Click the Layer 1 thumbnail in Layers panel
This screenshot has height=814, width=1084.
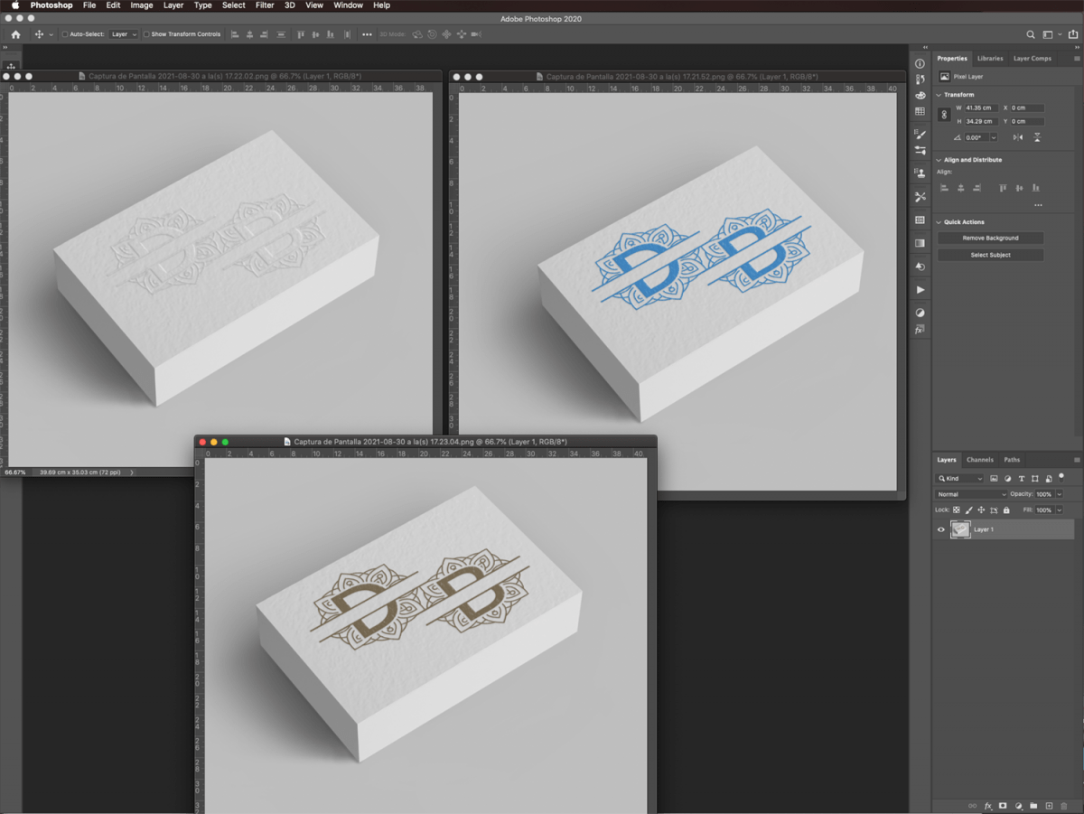pos(960,529)
